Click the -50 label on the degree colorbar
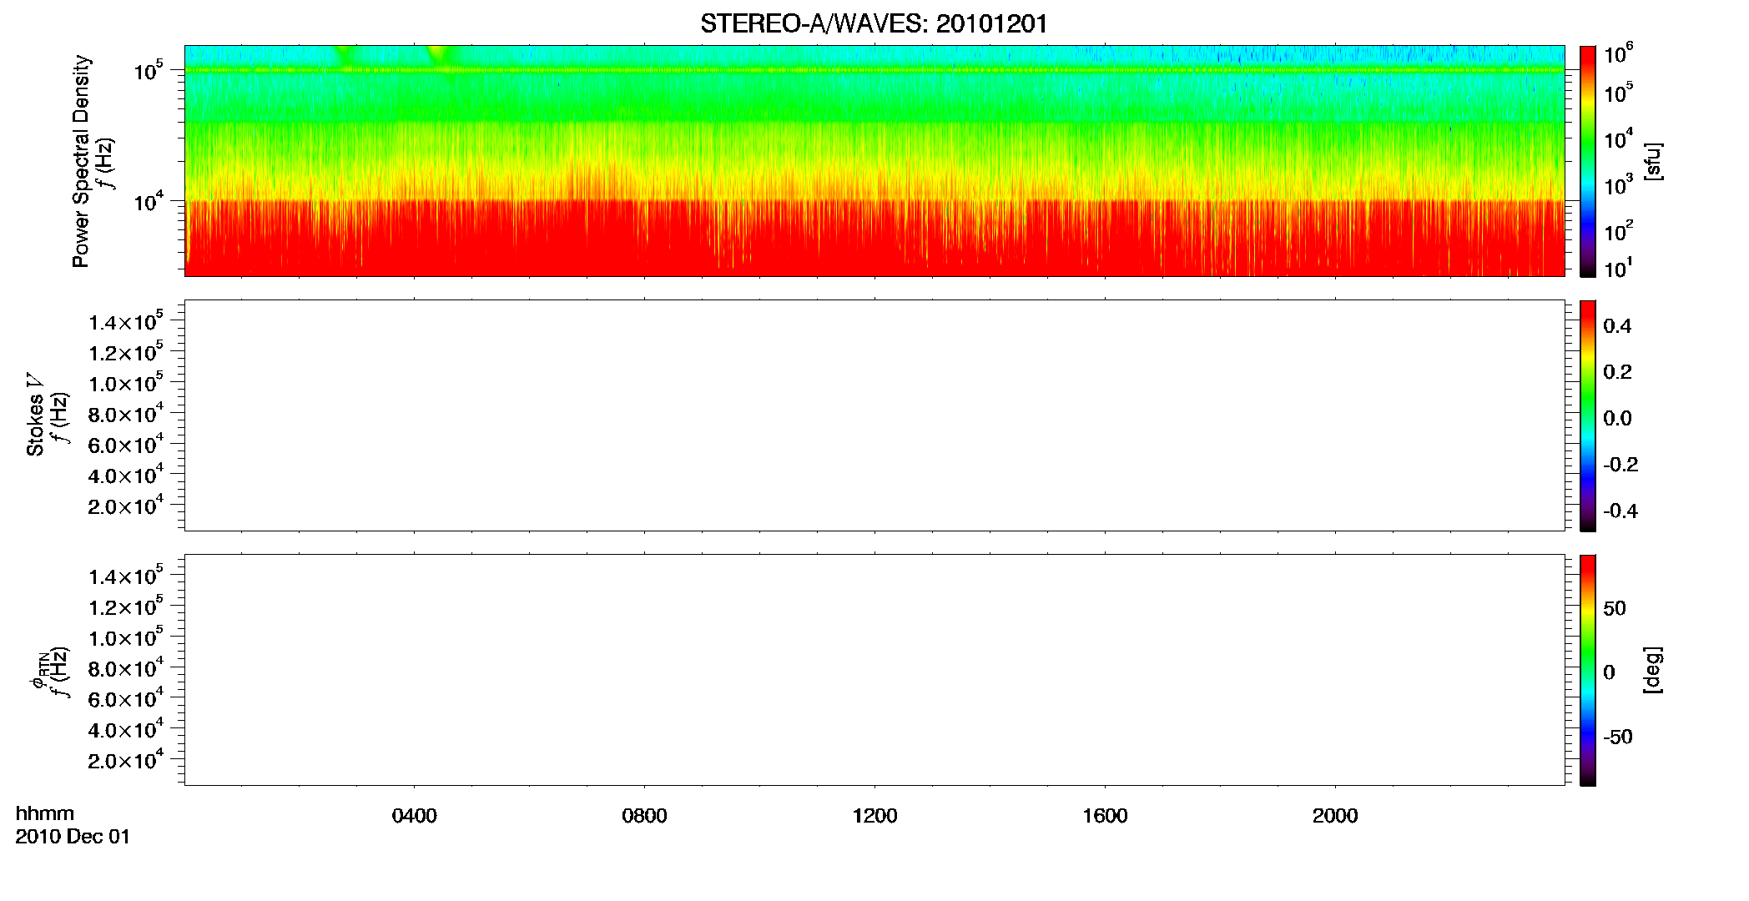Image resolution: width=1749 pixels, height=901 pixels. (x=1618, y=737)
